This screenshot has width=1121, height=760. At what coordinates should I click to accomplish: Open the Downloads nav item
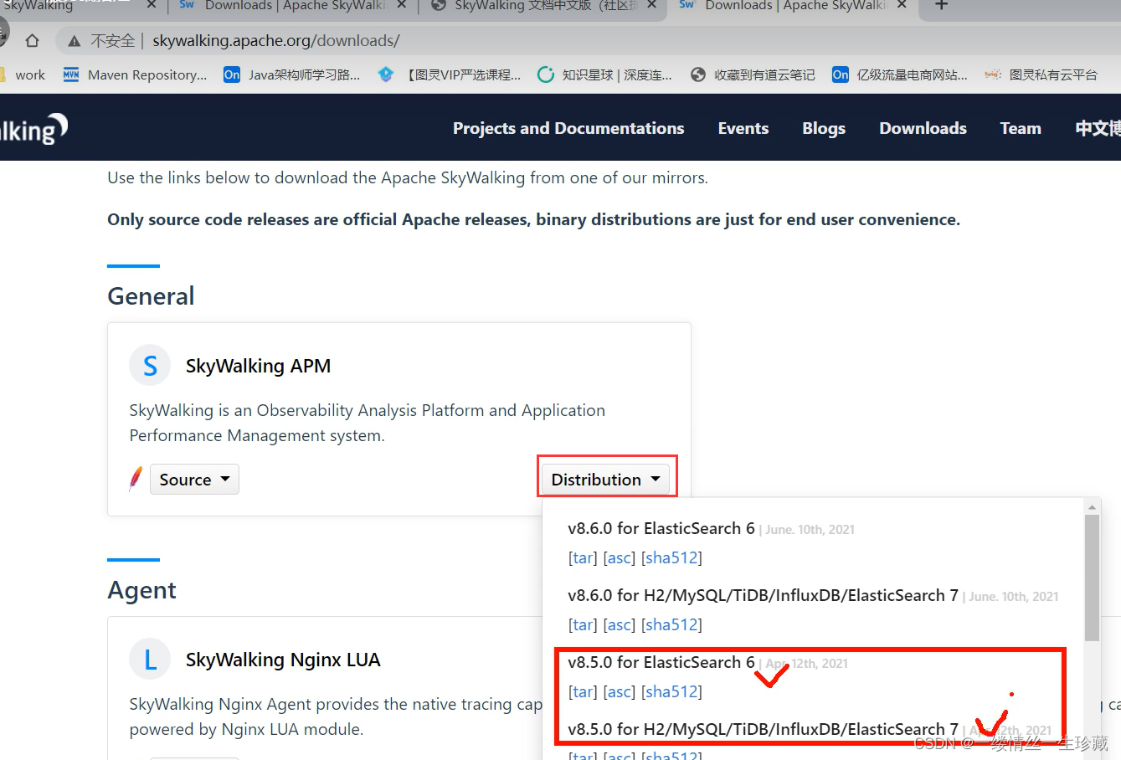(923, 128)
